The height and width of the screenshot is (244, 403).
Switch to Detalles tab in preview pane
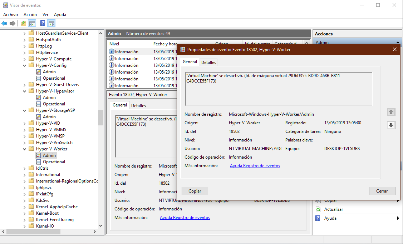pos(138,105)
